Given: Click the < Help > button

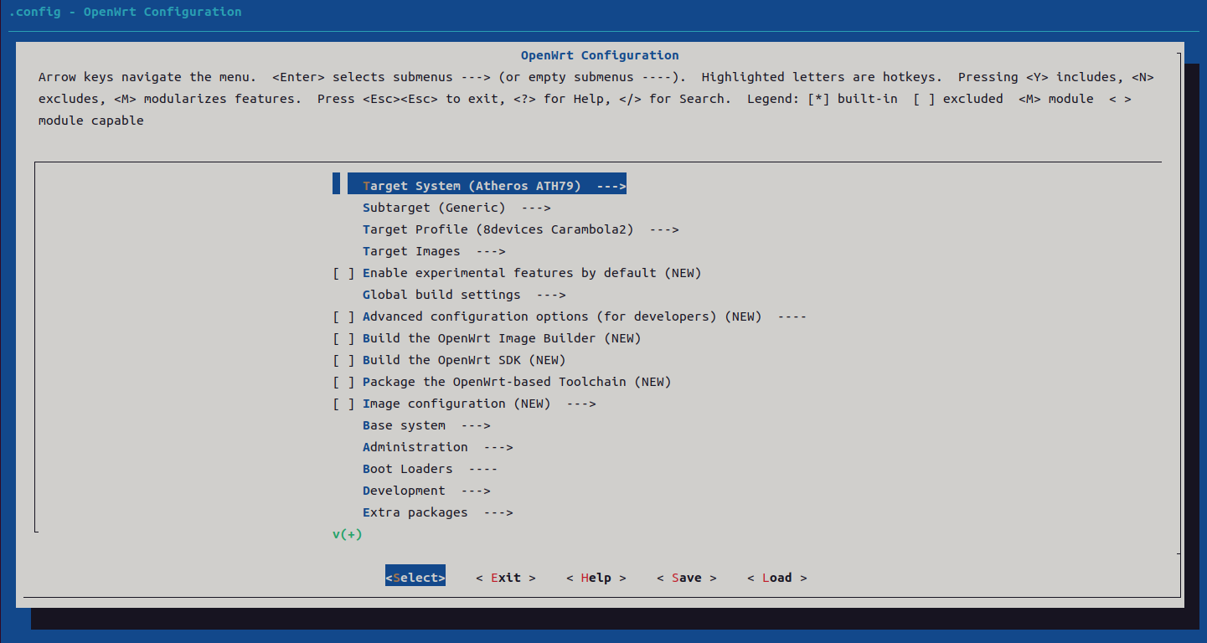Looking at the screenshot, I should 596,578.
